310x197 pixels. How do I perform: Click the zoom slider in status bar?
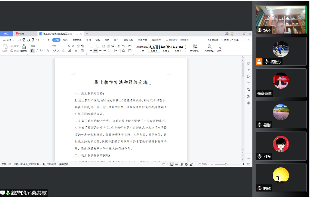(x=226, y=164)
